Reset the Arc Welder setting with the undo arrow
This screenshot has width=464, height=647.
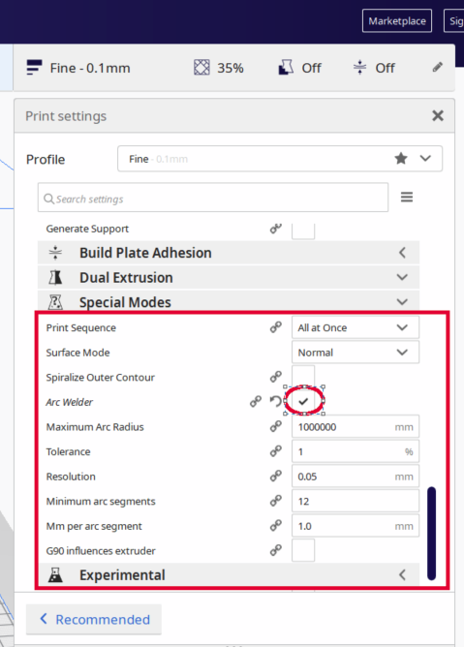coord(275,401)
